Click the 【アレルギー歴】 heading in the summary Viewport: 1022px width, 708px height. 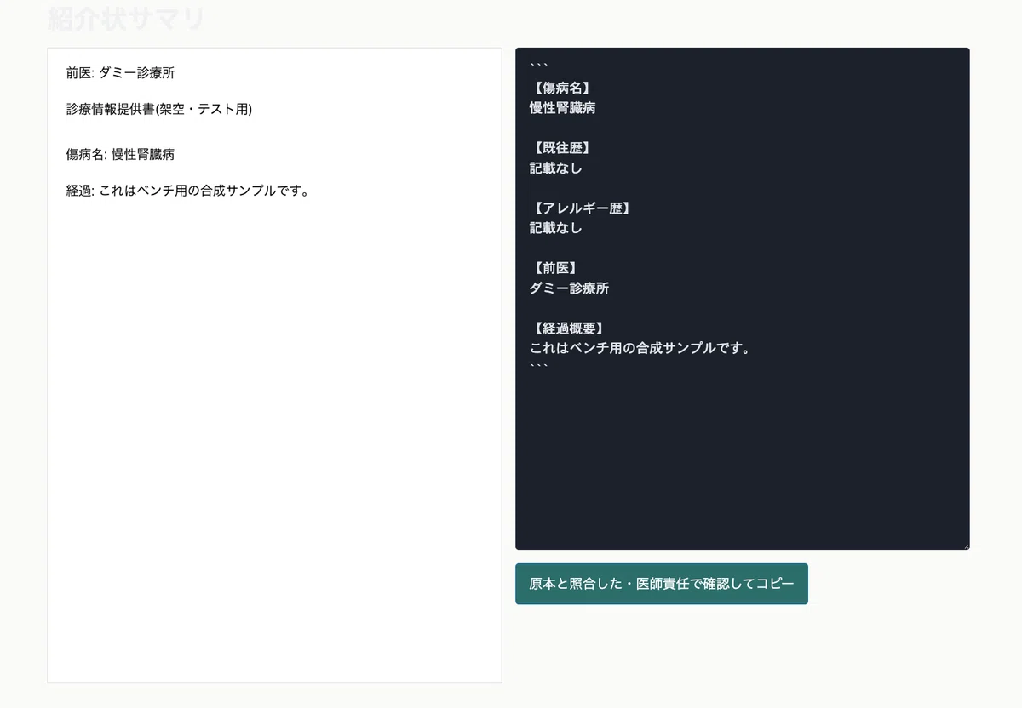coord(581,208)
